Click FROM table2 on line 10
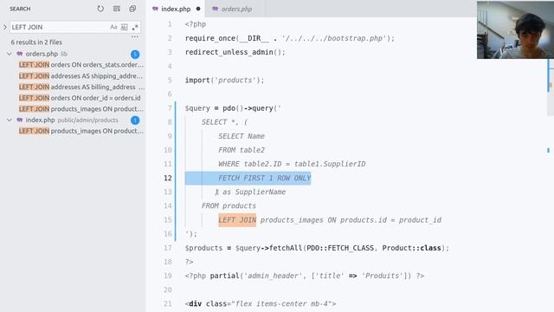 [x=242, y=150]
